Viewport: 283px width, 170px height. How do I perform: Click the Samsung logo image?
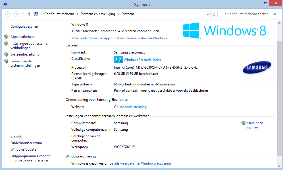tap(257, 67)
